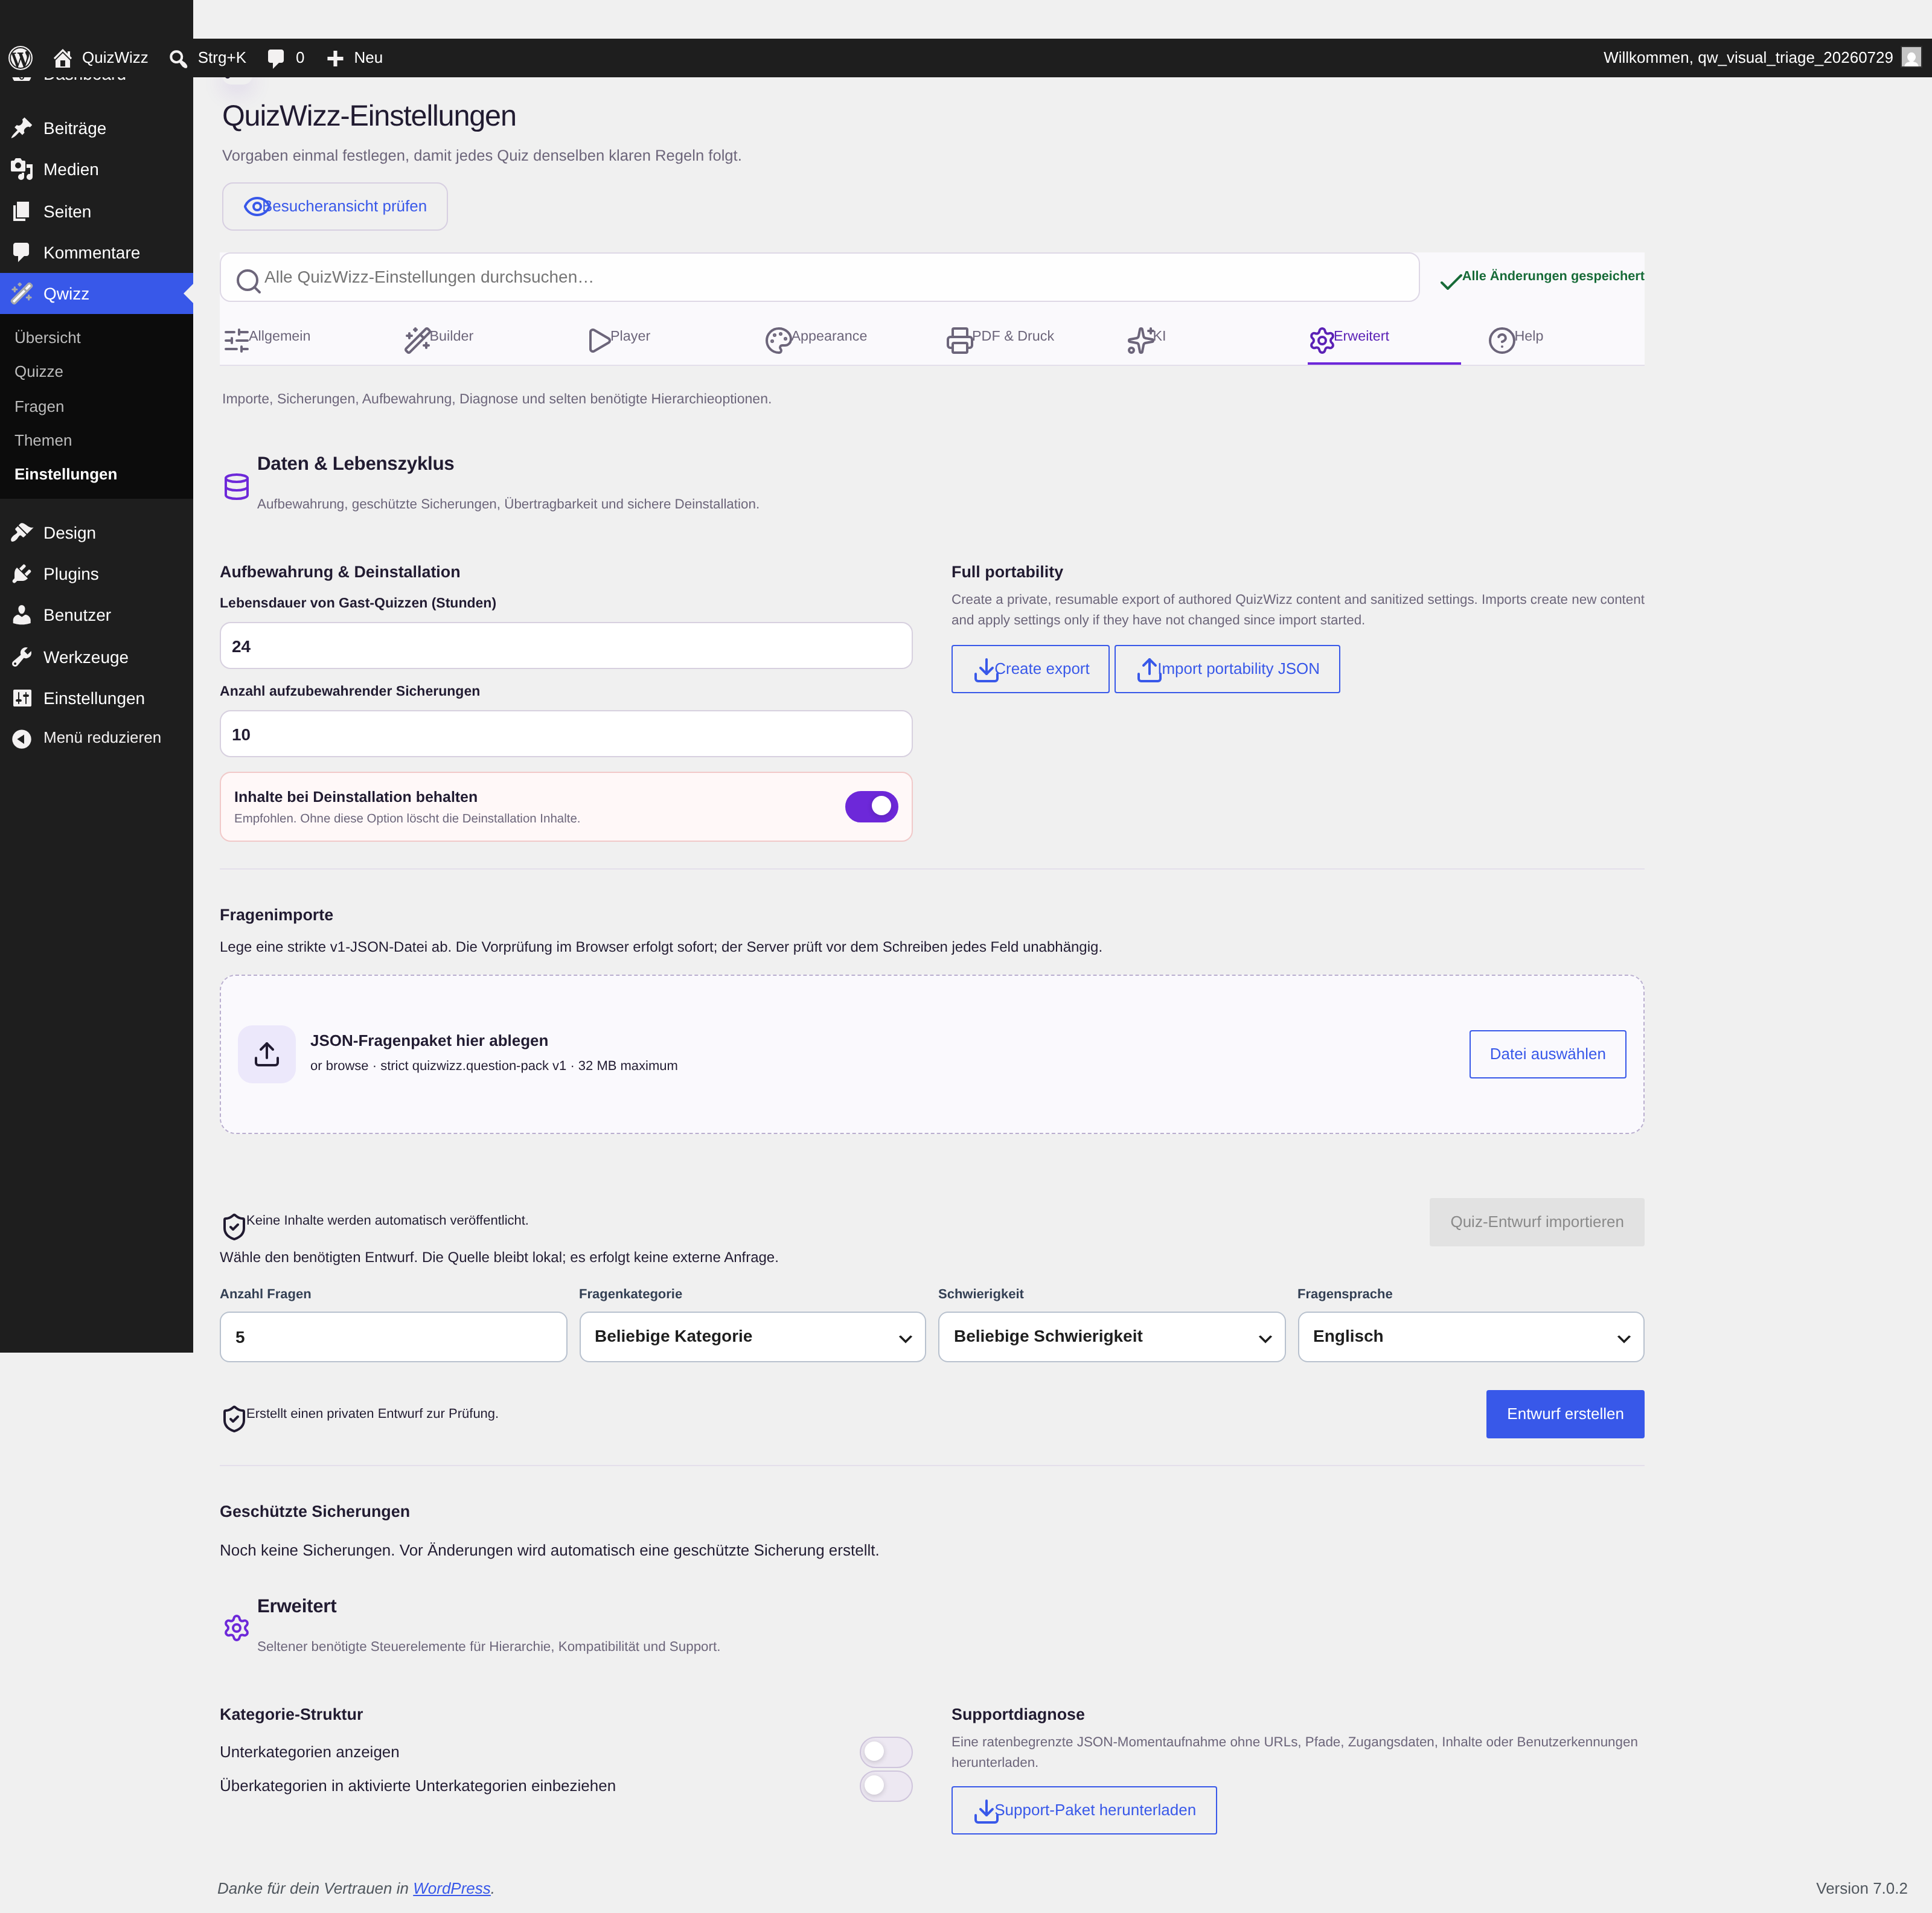Switch to the Erweitert tab
Viewport: 1932px width, 1913px height.
(x=1383, y=339)
